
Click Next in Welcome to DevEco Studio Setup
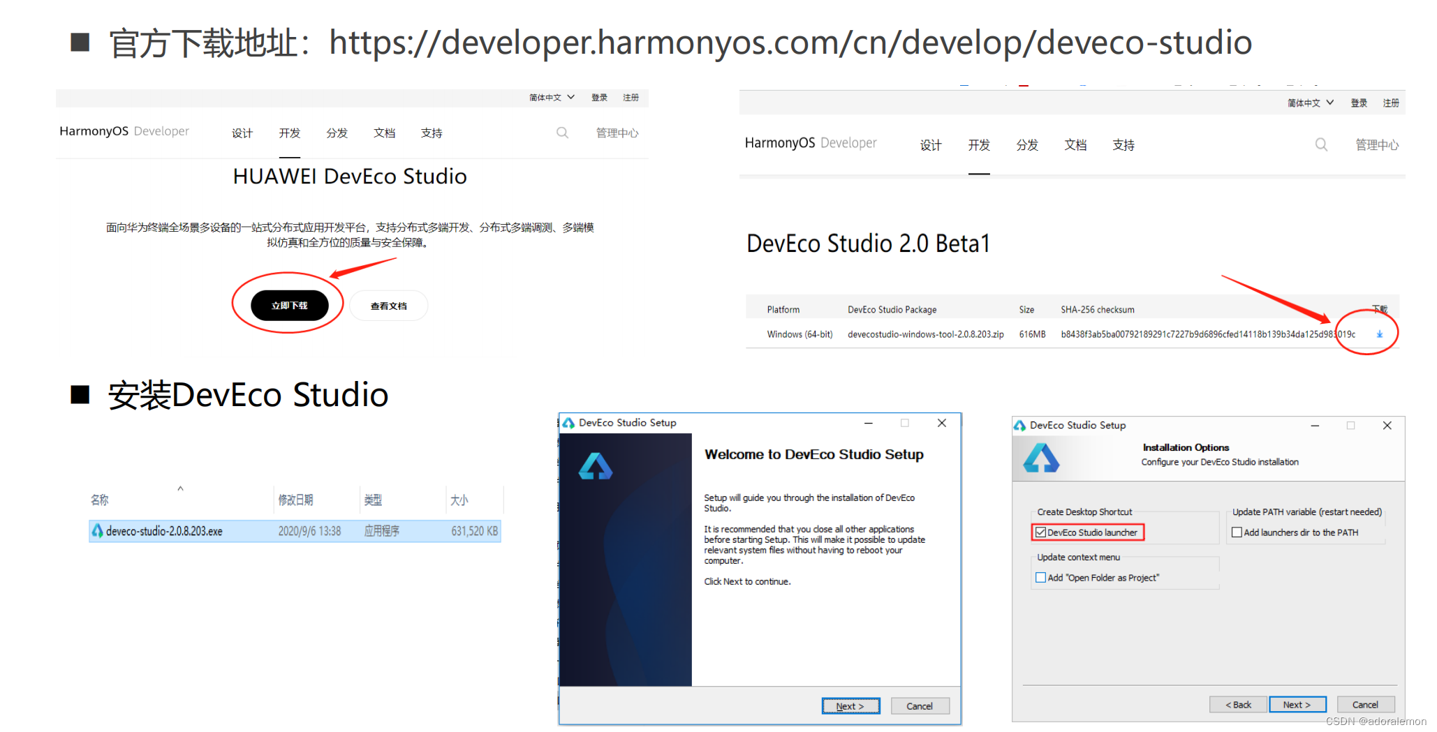click(850, 706)
